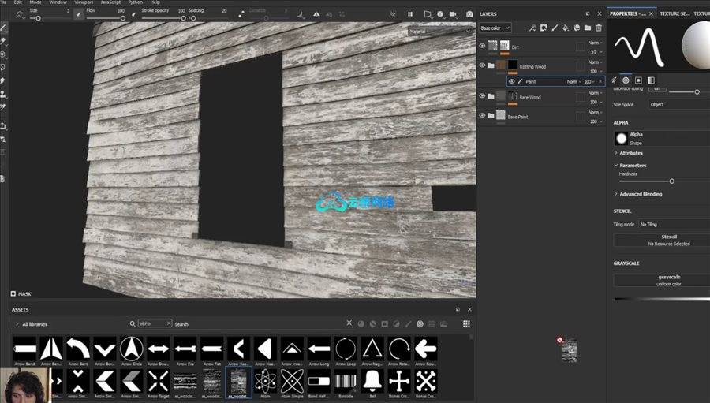Click the add paint layer brush icon
The image size is (710, 403).
point(555,28)
